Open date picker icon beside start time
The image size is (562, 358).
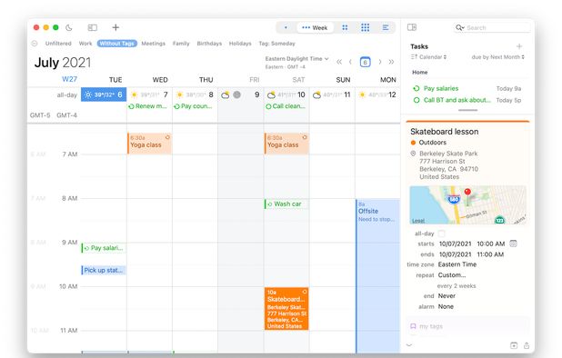pyautogui.click(x=513, y=244)
